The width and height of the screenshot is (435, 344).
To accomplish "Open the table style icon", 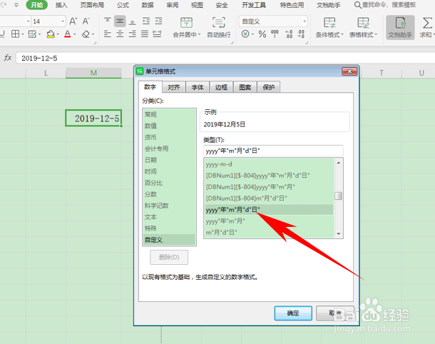I will tap(363, 23).
